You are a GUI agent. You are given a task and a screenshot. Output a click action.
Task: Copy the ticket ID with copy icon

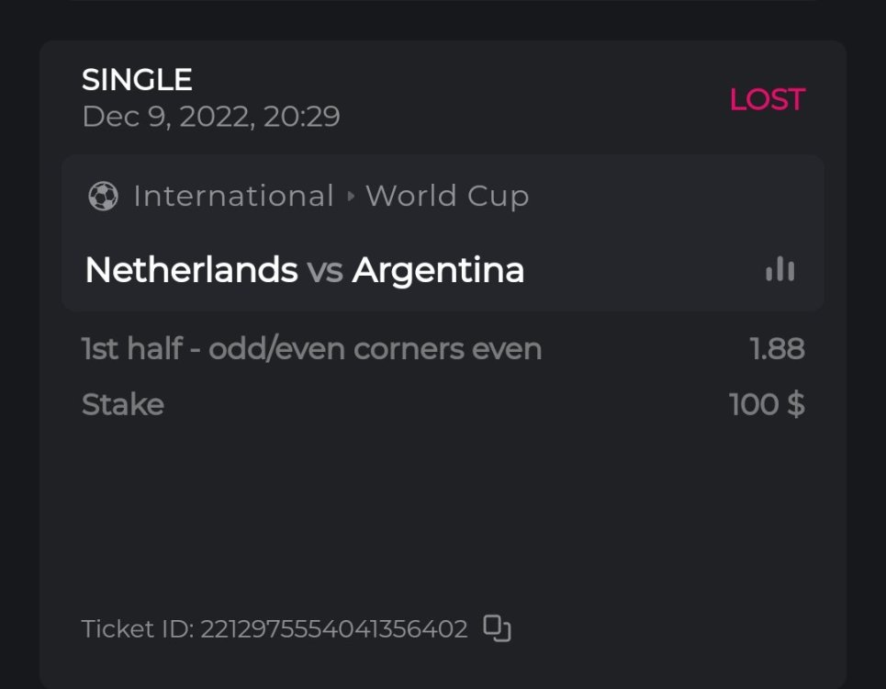point(497,628)
